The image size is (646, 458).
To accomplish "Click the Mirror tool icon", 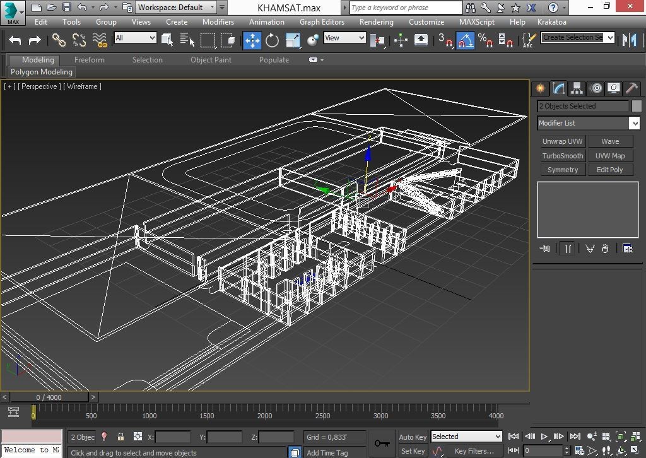I will click(x=629, y=40).
